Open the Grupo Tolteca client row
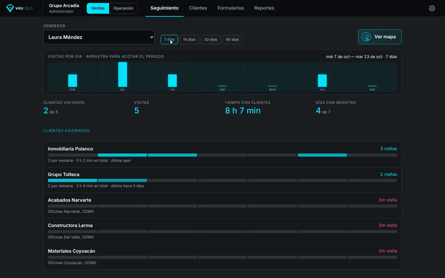 point(222,180)
